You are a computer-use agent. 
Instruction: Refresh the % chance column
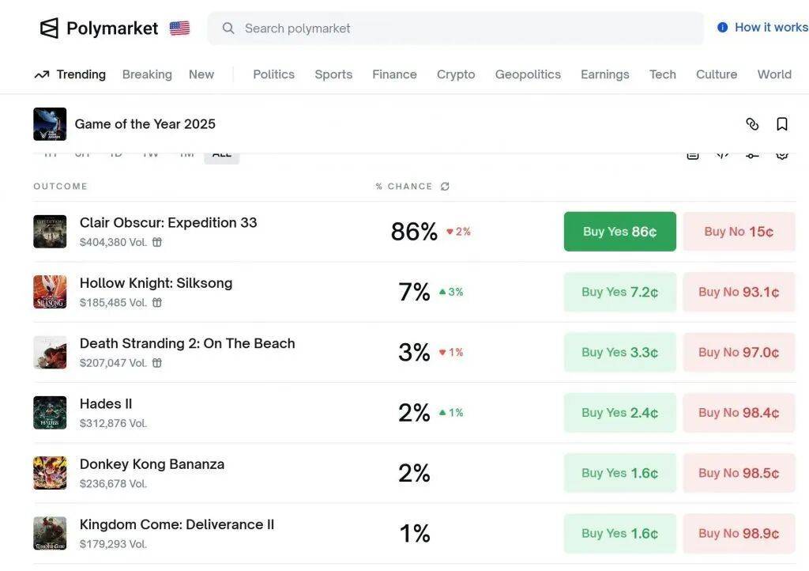click(x=445, y=187)
